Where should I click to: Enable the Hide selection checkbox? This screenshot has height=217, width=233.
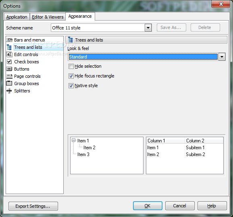tap(71, 66)
